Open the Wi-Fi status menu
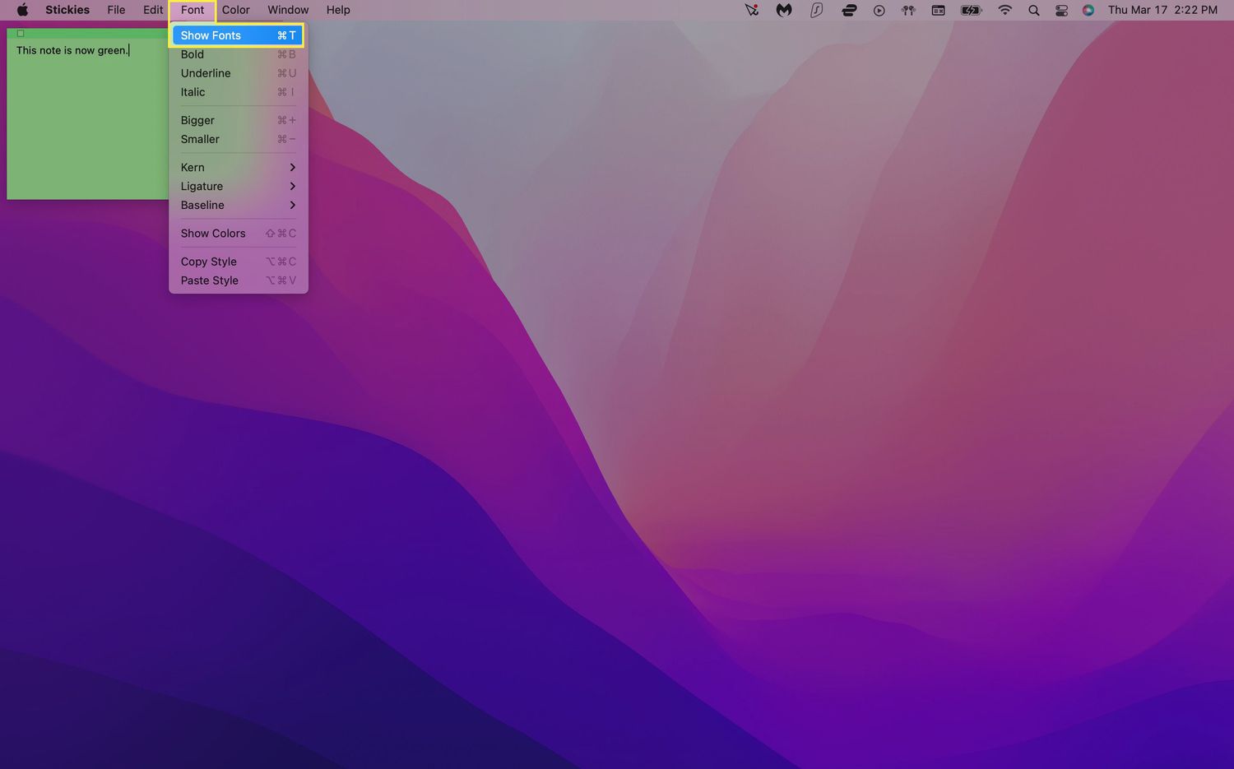This screenshot has height=769, width=1234. tap(1004, 10)
